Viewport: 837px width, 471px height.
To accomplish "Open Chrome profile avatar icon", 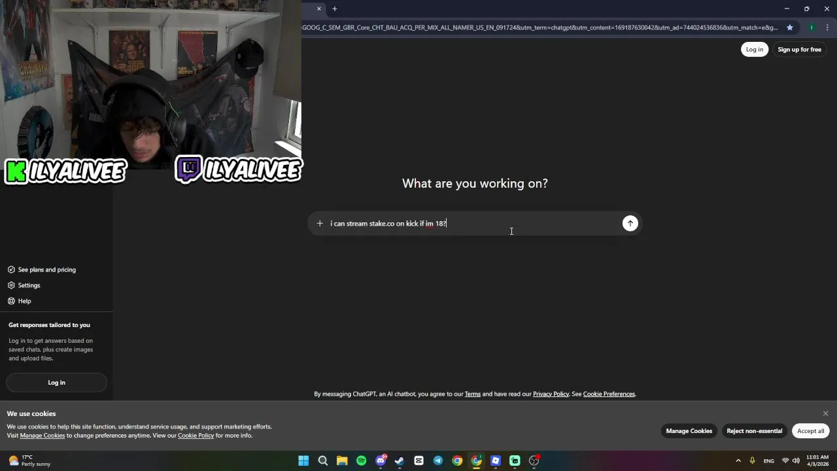I will 811,27.
